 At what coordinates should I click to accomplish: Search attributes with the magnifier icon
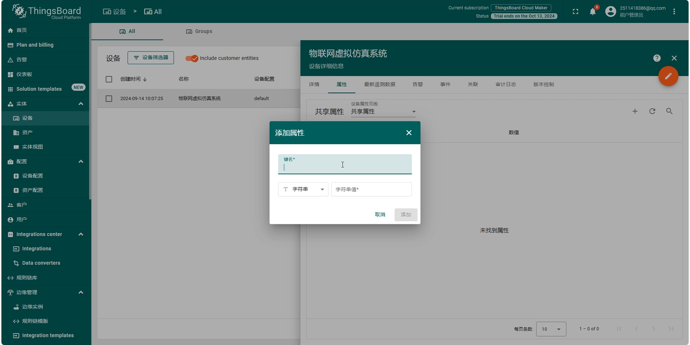coord(669,111)
